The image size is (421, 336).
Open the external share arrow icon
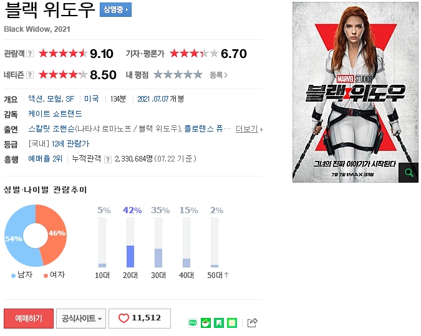coord(252,322)
